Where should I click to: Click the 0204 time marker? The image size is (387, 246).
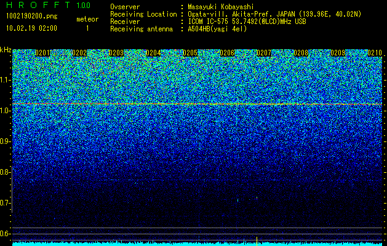(153, 53)
